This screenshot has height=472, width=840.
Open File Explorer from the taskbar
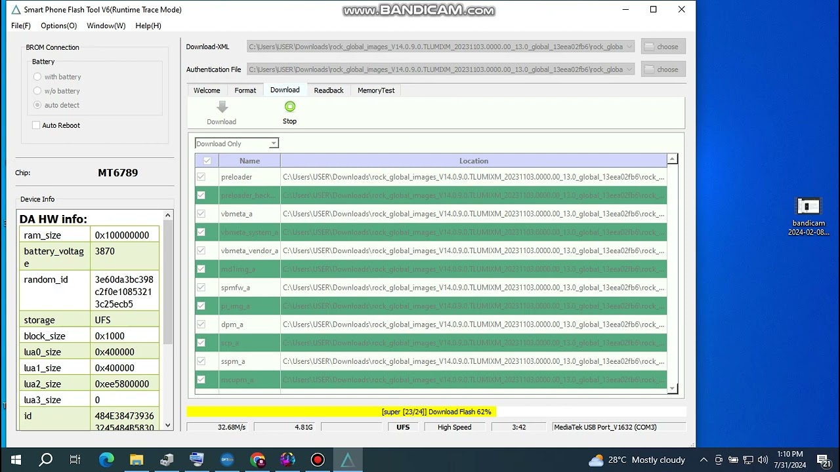tap(136, 460)
